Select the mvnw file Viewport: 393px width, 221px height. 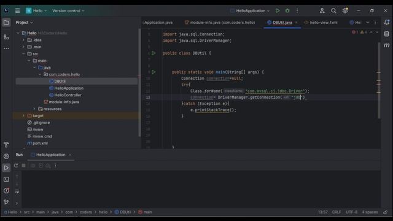click(37, 130)
